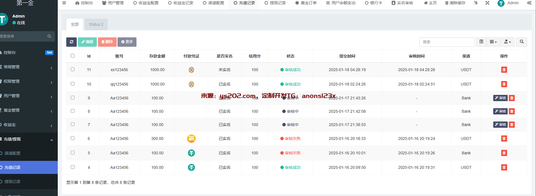
Task: Tick the checkbox for record 6
Action: click(x=73, y=138)
